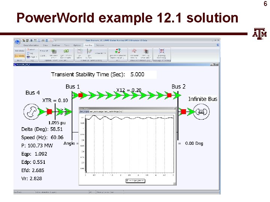The width and height of the screenshot is (270, 202).
Task: Click the plot window corner scroll button
Action: pos(174,184)
